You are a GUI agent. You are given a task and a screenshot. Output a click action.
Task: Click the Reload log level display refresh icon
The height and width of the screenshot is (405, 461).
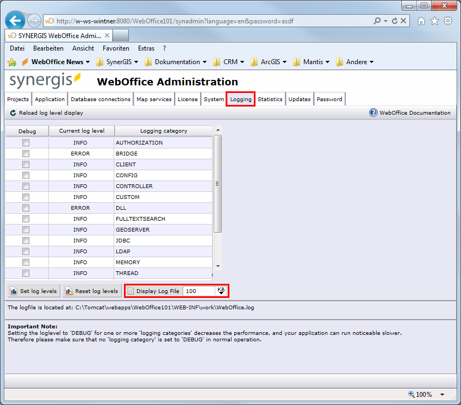click(13, 113)
